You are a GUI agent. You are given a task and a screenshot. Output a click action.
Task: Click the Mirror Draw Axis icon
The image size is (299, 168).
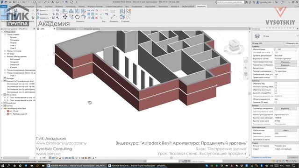(x=83, y=11)
